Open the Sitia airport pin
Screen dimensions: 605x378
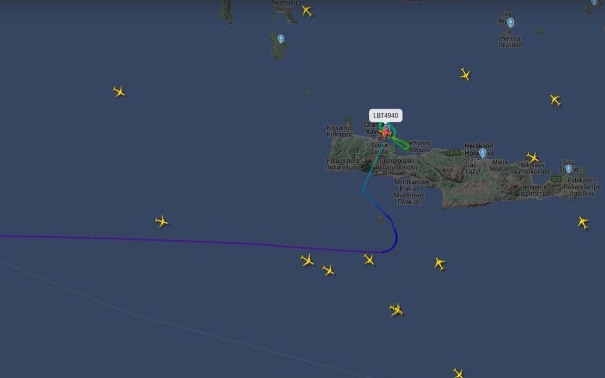568,169
